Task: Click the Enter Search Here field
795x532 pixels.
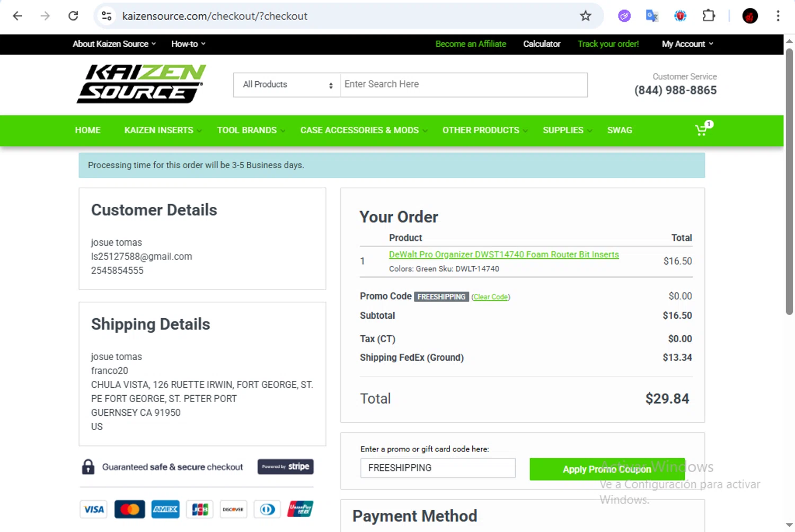Action: [x=464, y=85]
